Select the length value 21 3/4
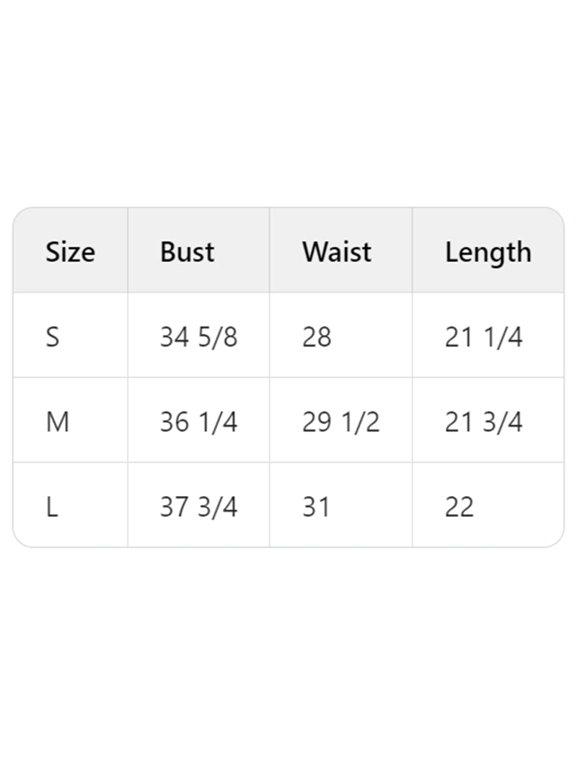 tap(483, 422)
